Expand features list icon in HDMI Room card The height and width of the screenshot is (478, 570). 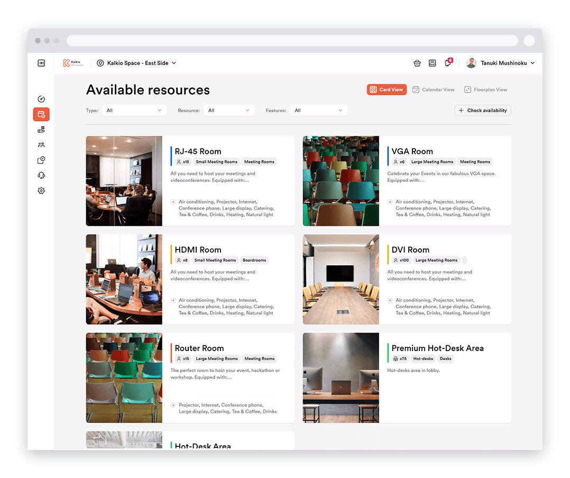(x=173, y=300)
